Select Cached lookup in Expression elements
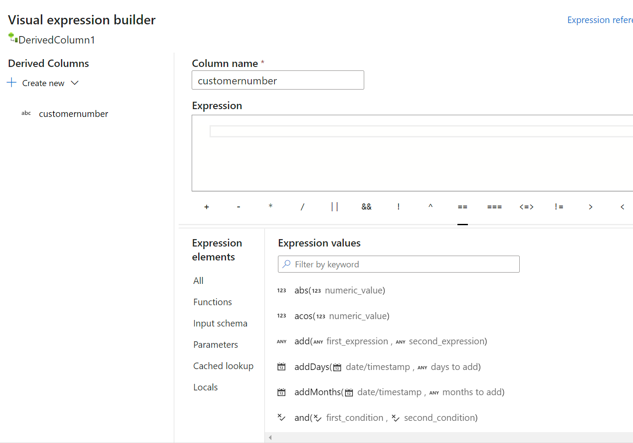The width and height of the screenshot is (633, 443). (x=223, y=366)
